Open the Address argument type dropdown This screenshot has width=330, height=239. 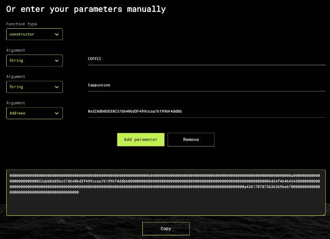pyautogui.click(x=35, y=113)
